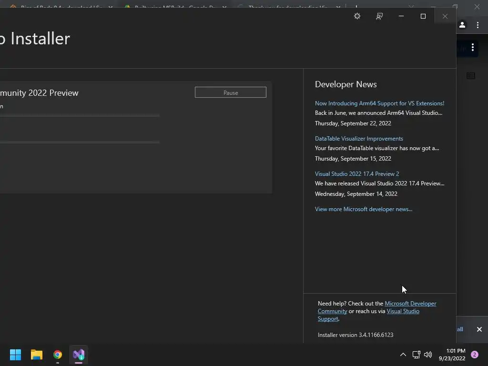488x366 pixels.
Task: Click the second Installer progress bar
Action: [80, 142]
